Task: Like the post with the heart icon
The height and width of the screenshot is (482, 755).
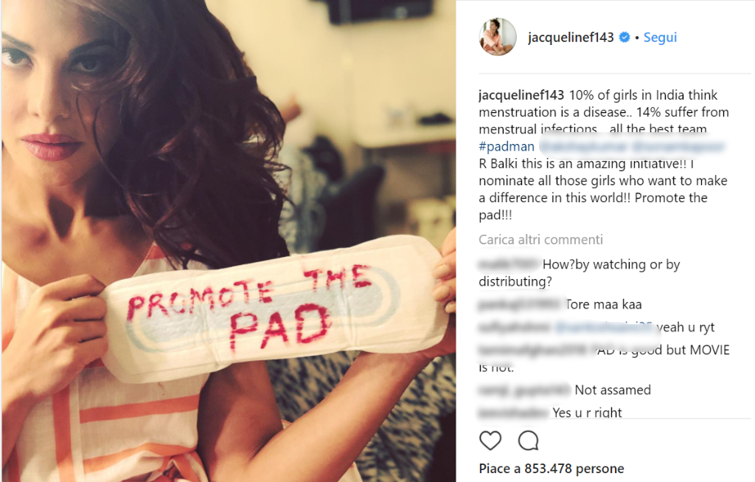Action: 490,440
